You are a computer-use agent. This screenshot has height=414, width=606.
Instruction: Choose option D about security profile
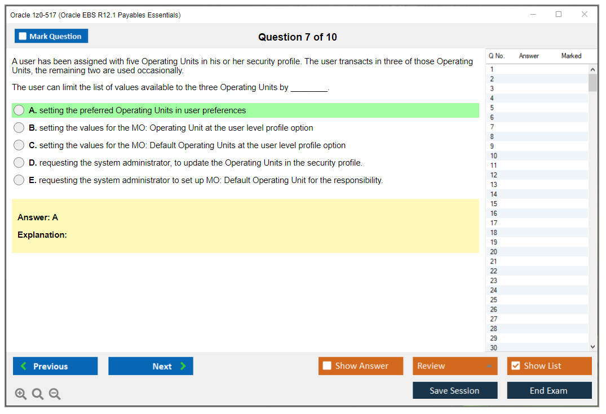[19, 163]
